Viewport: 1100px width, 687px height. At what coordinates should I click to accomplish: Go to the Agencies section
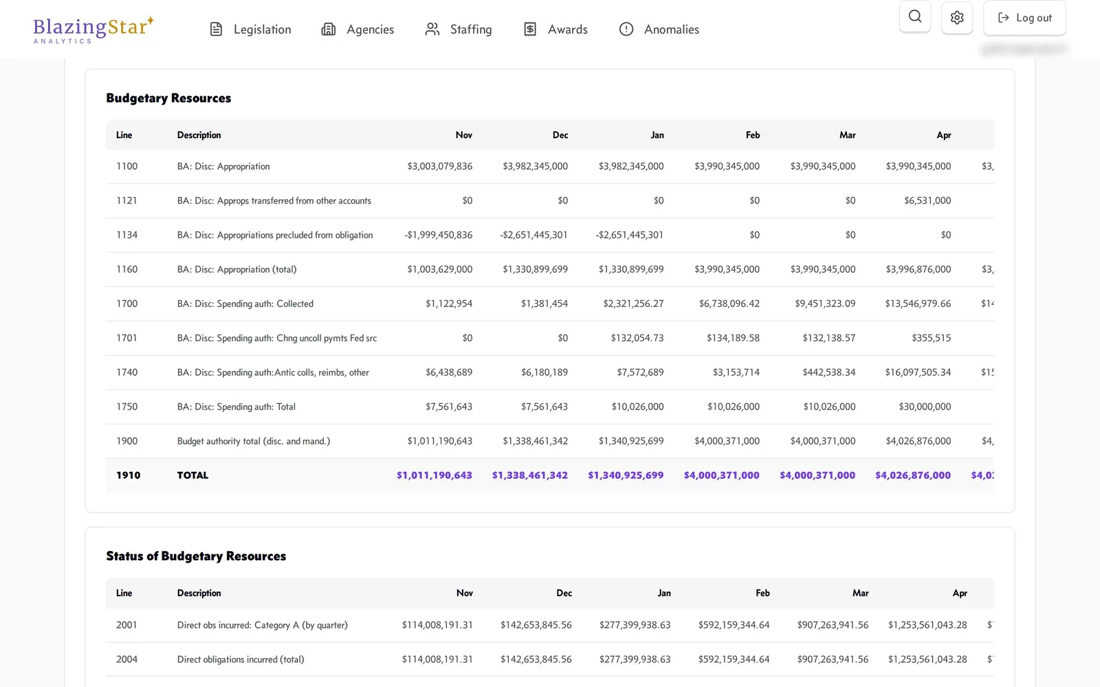pos(358,29)
